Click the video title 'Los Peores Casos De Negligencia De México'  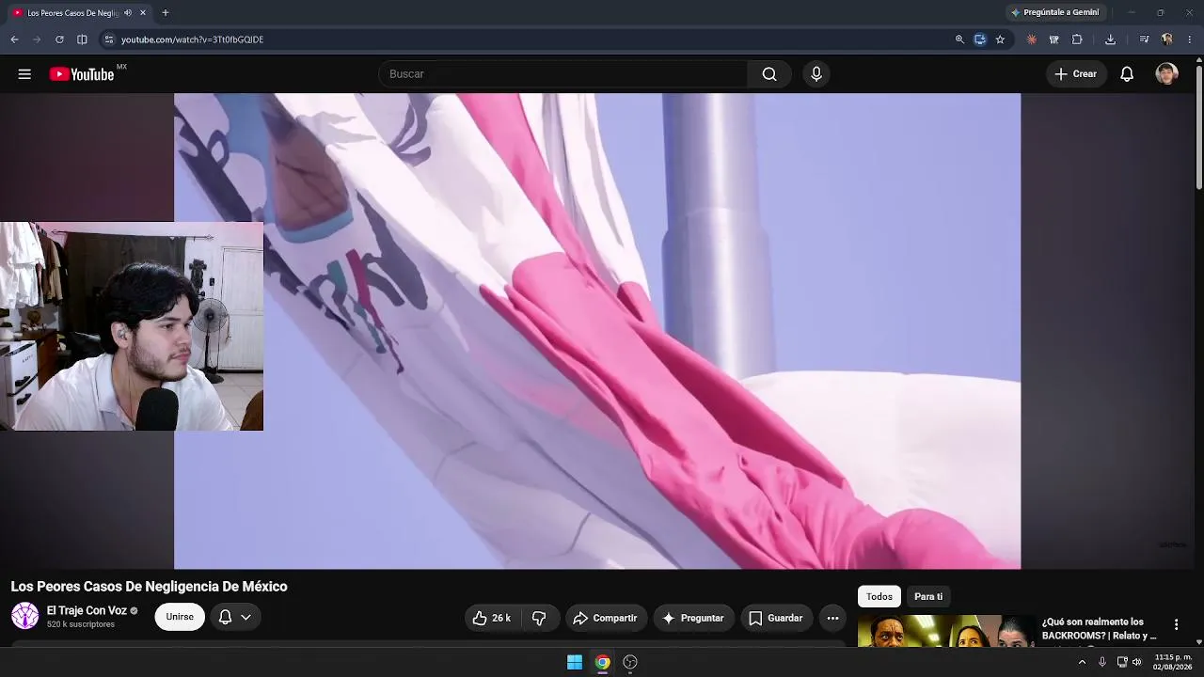tap(149, 587)
